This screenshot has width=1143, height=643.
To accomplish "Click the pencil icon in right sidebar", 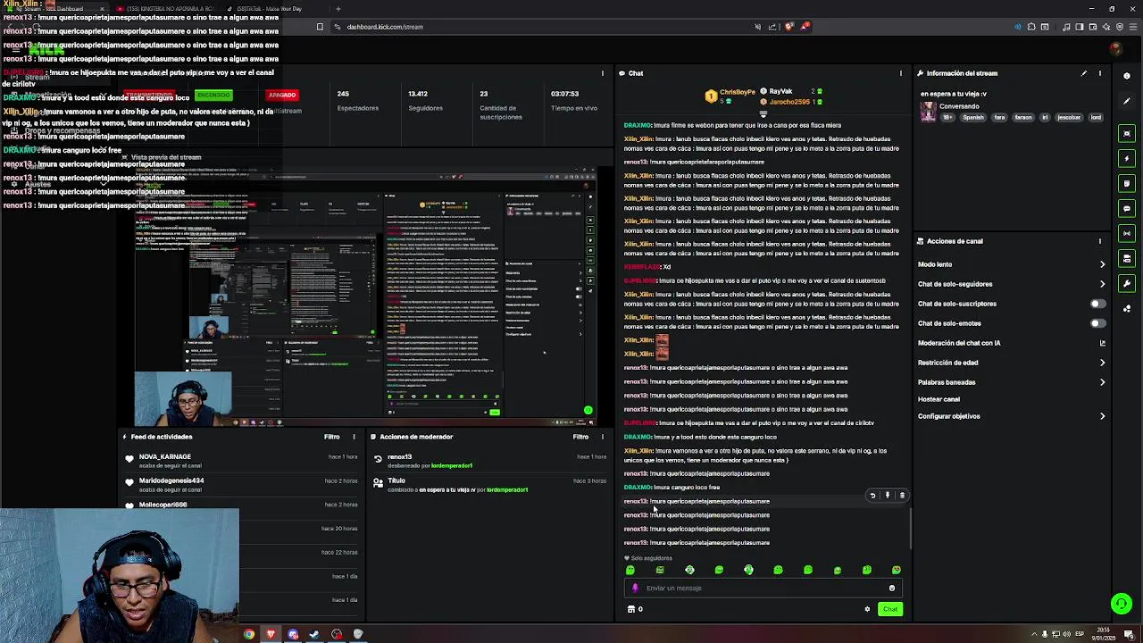I will 1127,100.
